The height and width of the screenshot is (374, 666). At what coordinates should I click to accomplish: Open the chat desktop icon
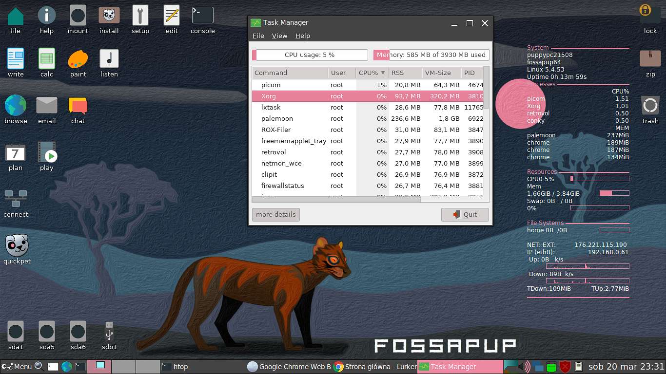coord(78,105)
